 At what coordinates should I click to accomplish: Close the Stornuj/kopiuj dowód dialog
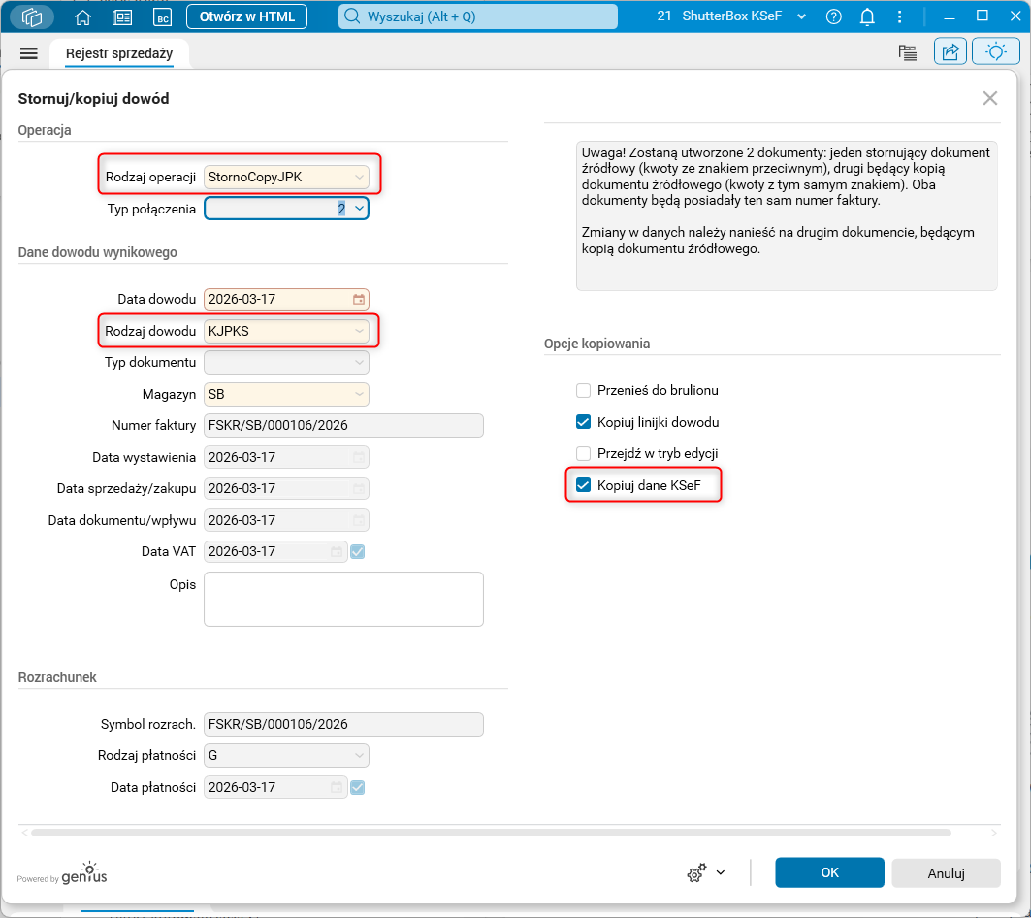coord(989,98)
